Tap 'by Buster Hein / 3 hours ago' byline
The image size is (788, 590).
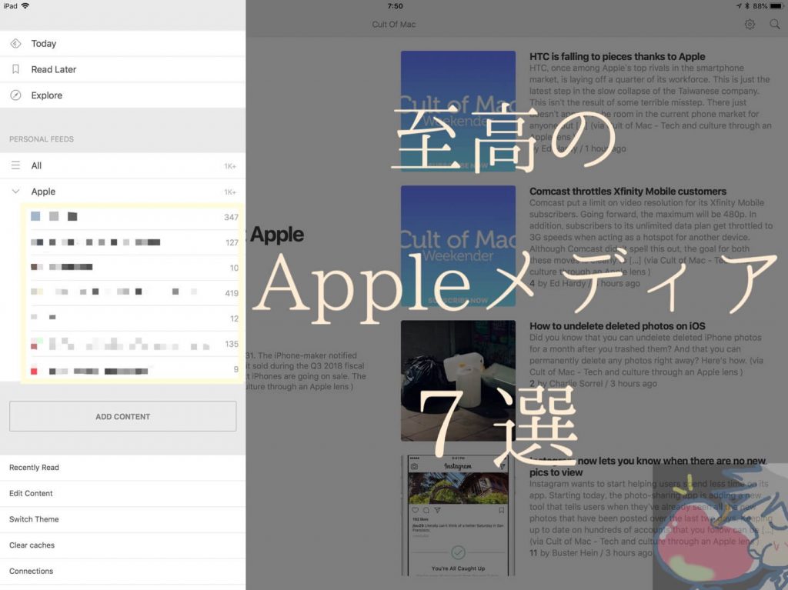tap(596, 553)
